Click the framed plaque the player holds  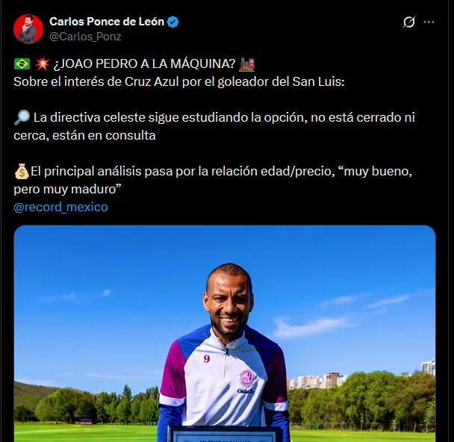(x=224, y=434)
